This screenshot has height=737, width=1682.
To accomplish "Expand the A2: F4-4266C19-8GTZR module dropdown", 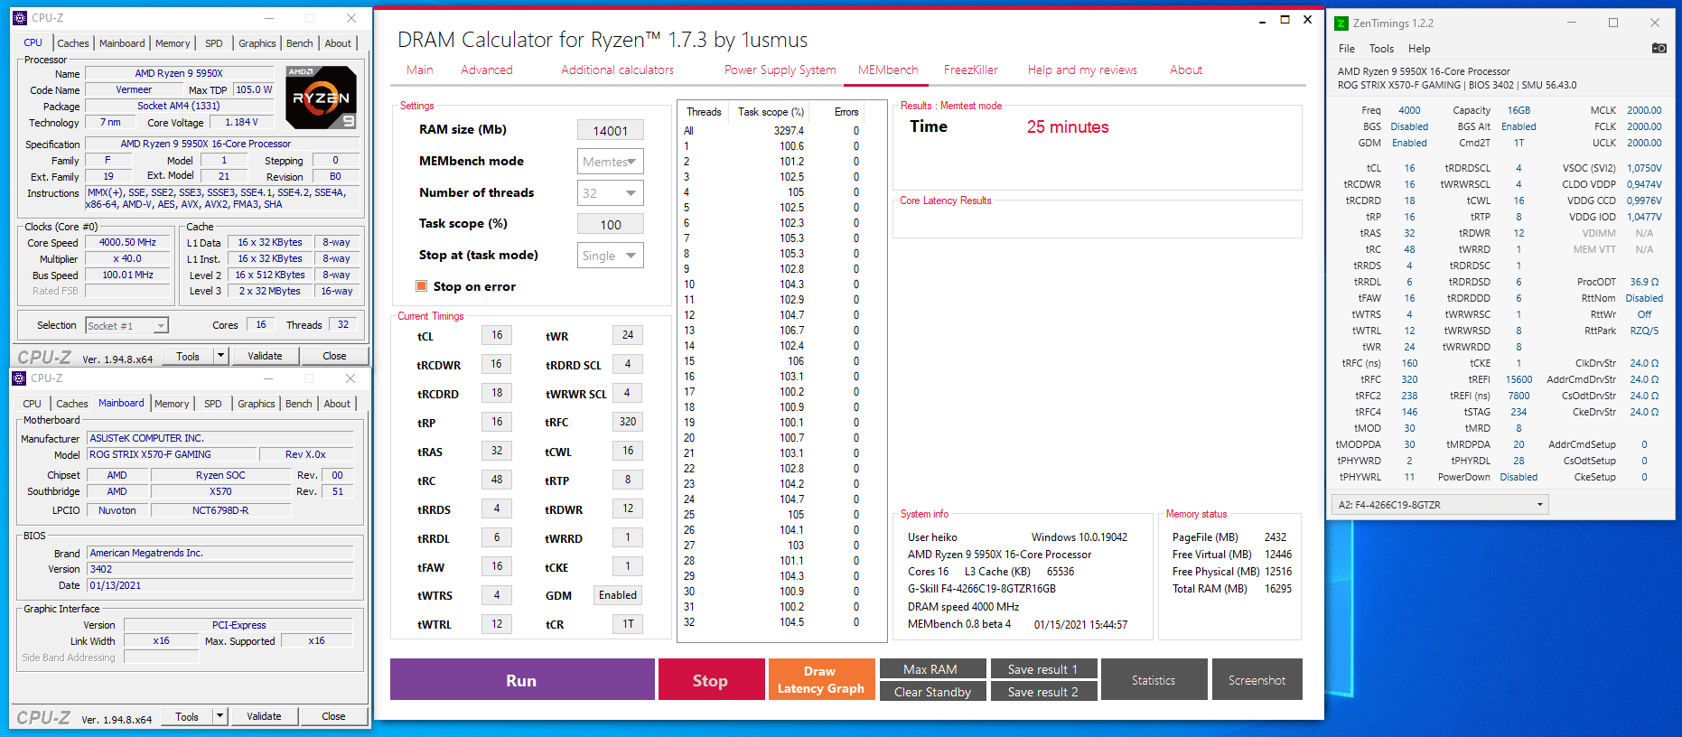I will click(x=1441, y=505).
